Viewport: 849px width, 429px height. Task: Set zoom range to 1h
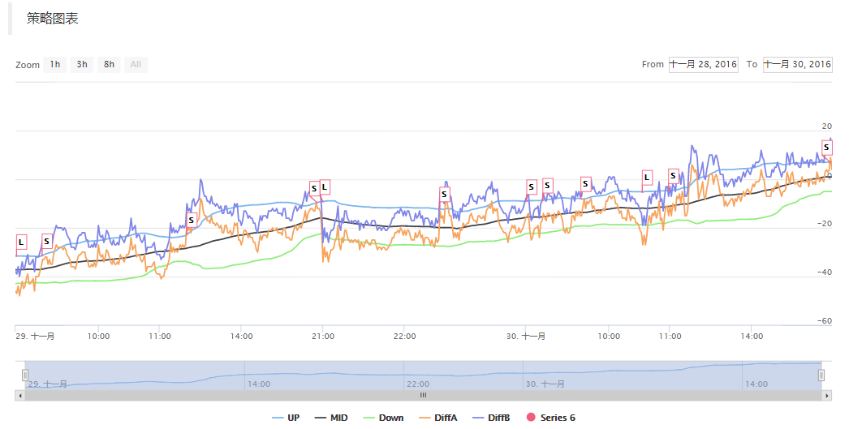(54, 64)
